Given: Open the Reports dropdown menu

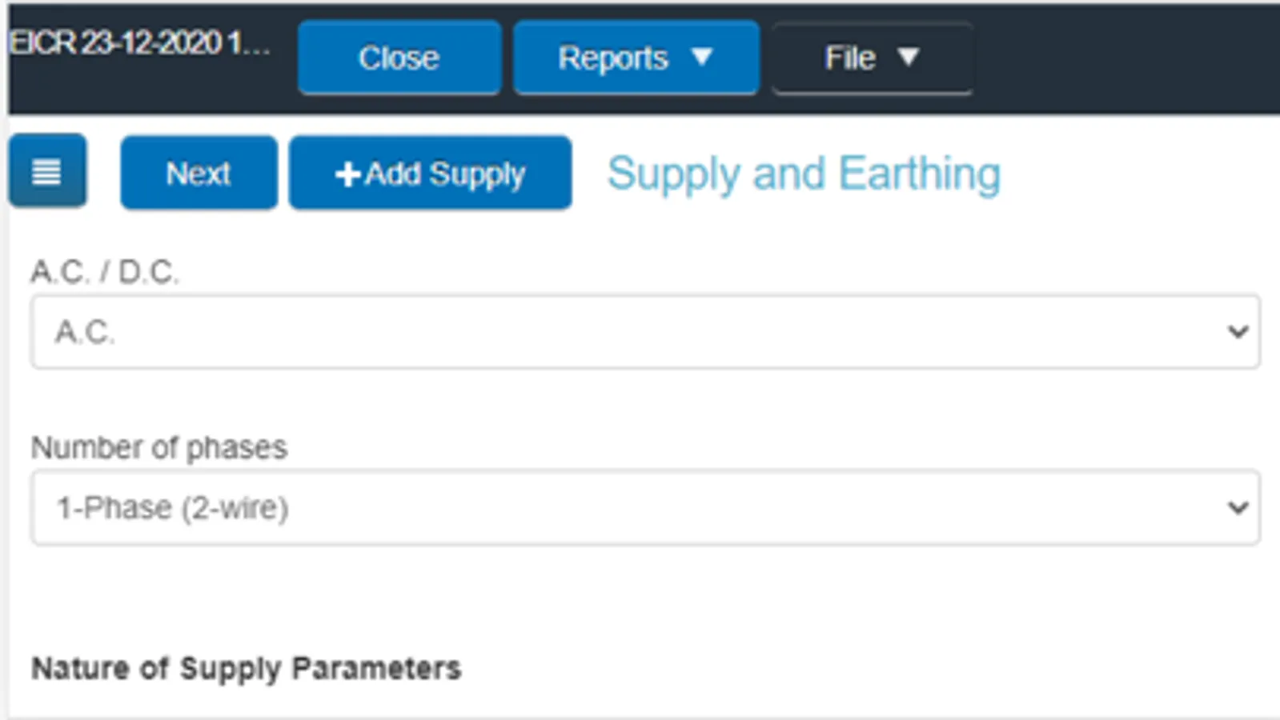Looking at the screenshot, I should click(636, 58).
